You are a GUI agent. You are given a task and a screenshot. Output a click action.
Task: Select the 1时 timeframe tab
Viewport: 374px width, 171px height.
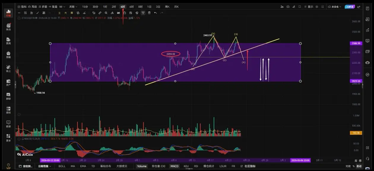105,7
